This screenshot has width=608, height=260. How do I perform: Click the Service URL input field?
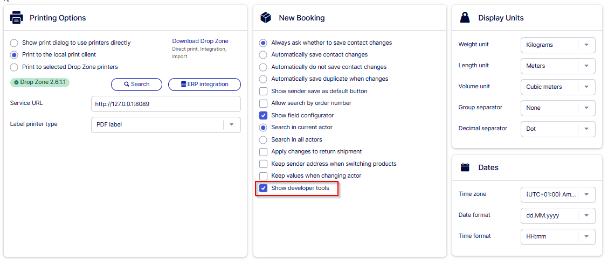[x=165, y=103]
